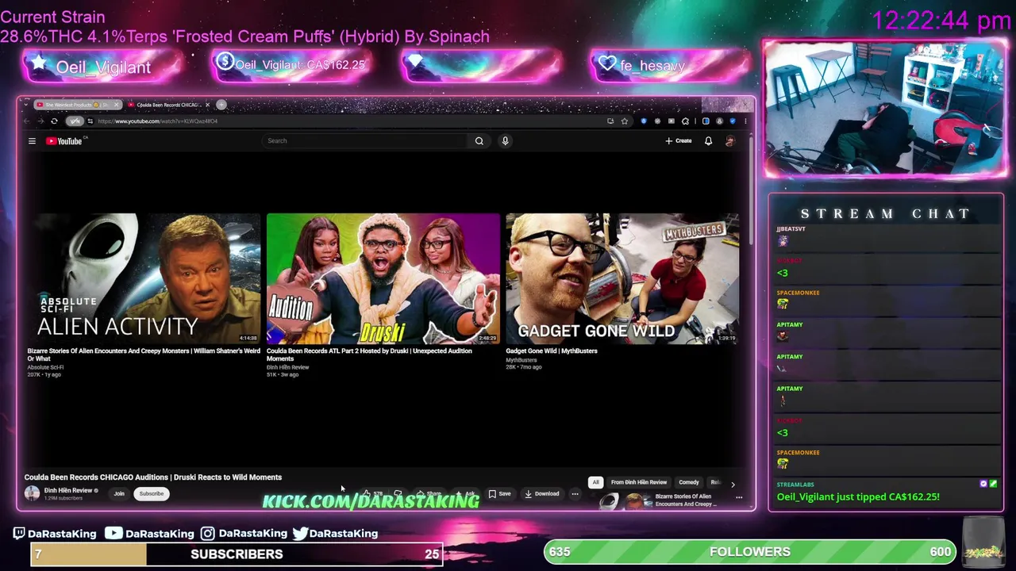Close the 'The Weirdest Products' tab
This screenshot has height=571, width=1016.
point(117,105)
